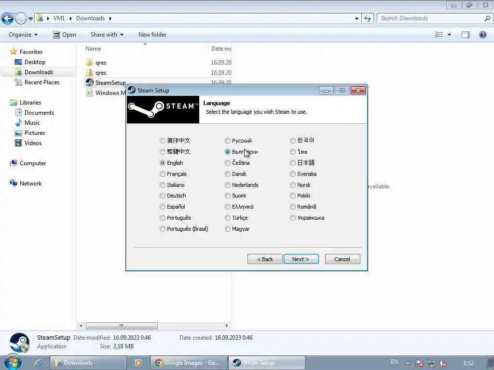
Task: Refresh the Downloads folder view
Action: [368, 19]
